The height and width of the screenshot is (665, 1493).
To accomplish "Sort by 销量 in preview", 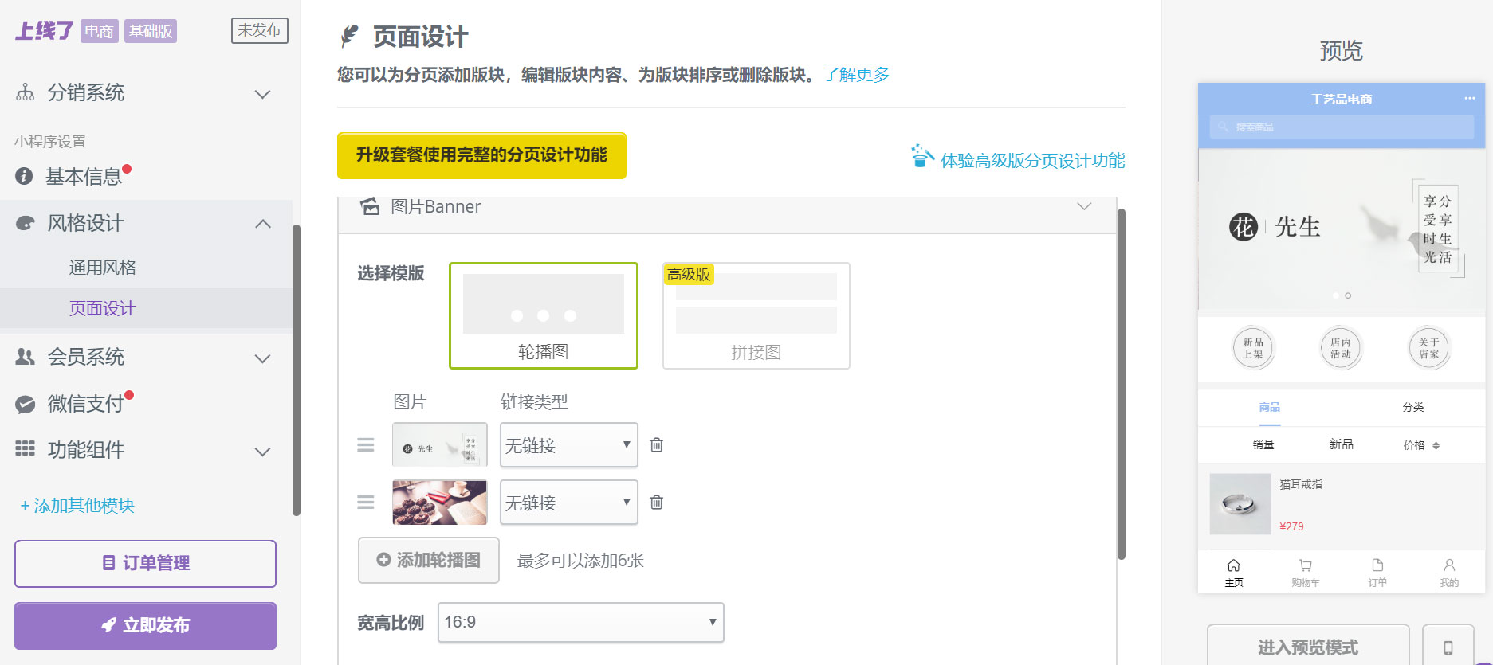I will click(1263, 444).
